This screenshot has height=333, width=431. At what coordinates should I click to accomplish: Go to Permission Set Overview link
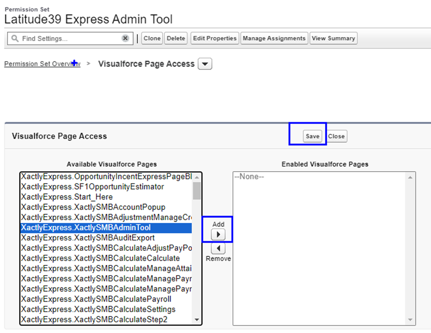[42, 64]
